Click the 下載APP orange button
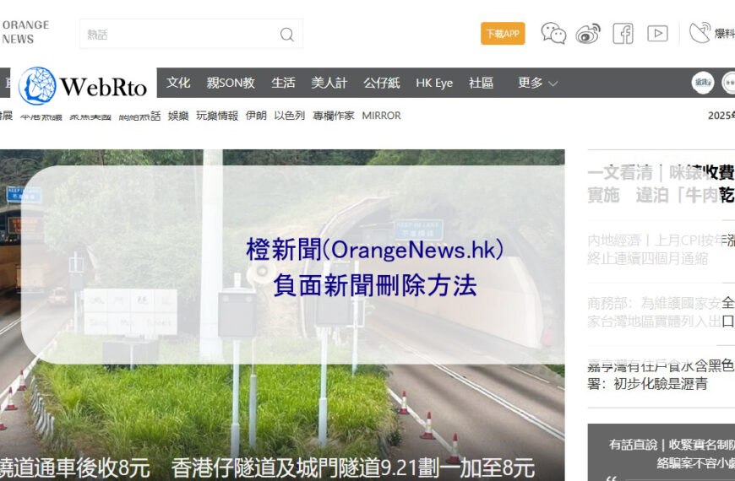 tap(503, 34)
